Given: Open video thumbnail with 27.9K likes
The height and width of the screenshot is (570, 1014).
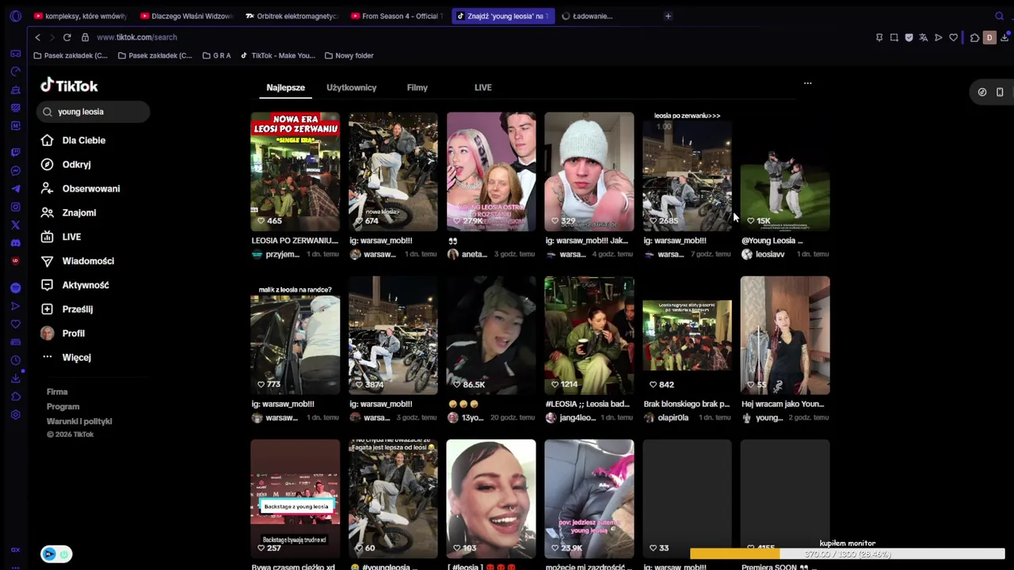Looking at the screenshot, I should pyautogui.click(x=491, y=172).
